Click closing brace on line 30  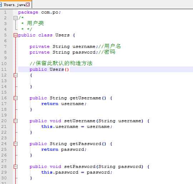31,178
